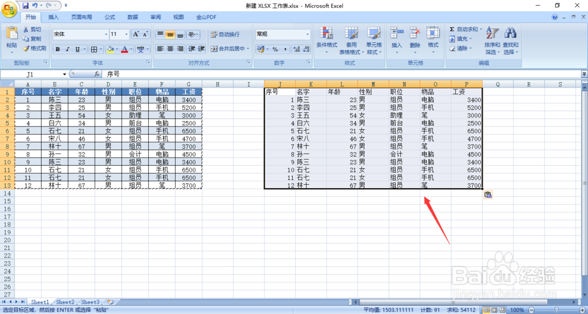Click the fx insert function button
The height and width of the screenshot is (314, 588).
coord(97,74)
